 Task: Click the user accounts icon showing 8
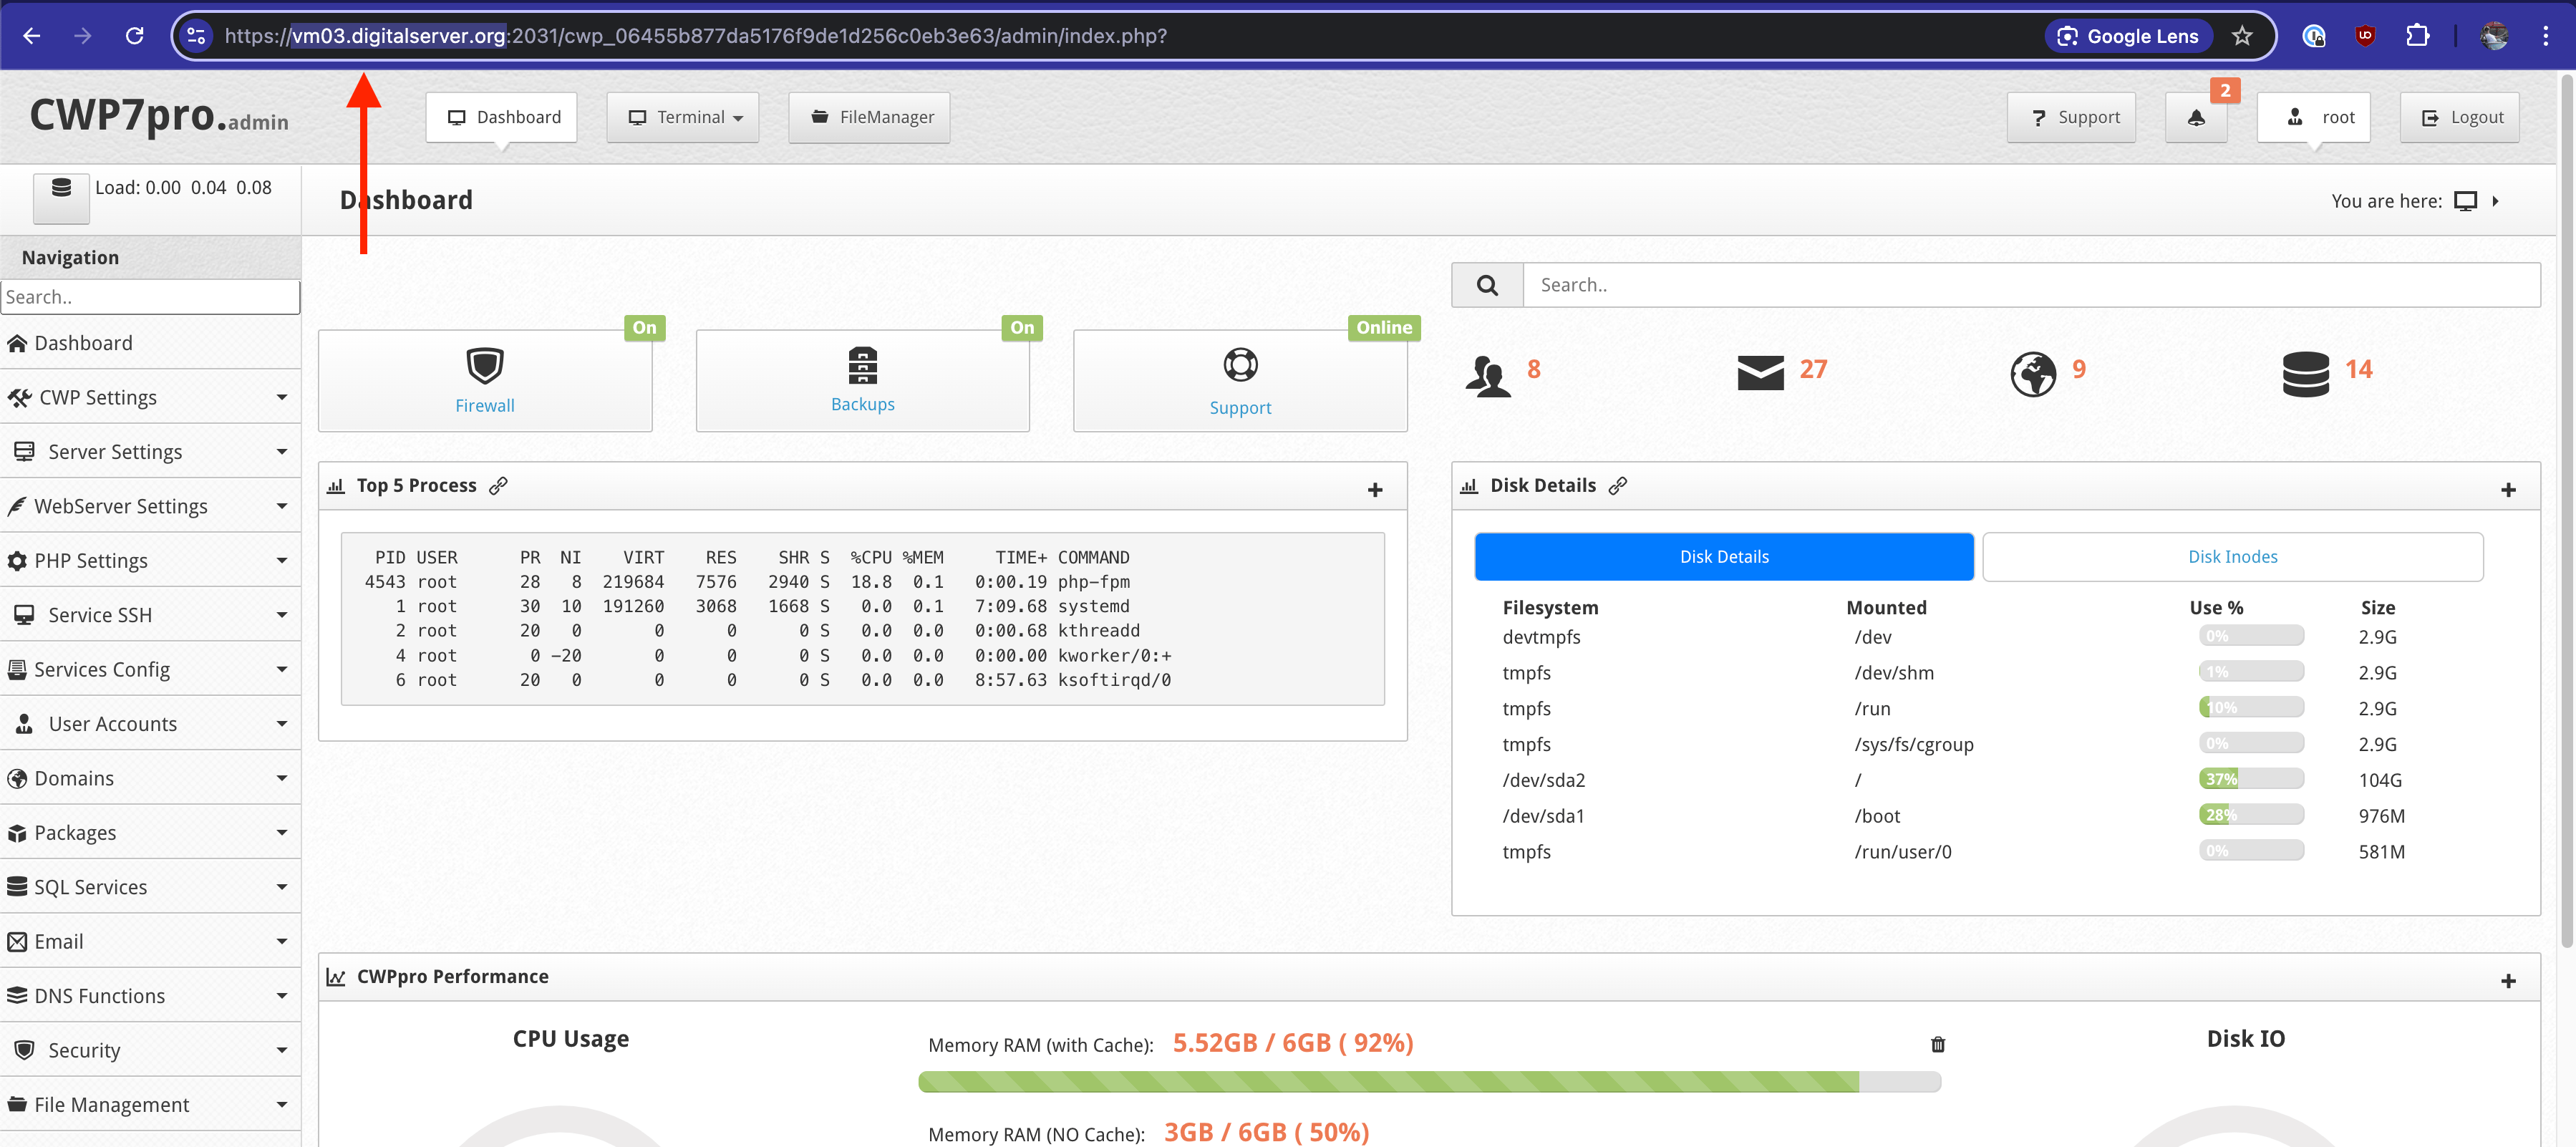1488,376
